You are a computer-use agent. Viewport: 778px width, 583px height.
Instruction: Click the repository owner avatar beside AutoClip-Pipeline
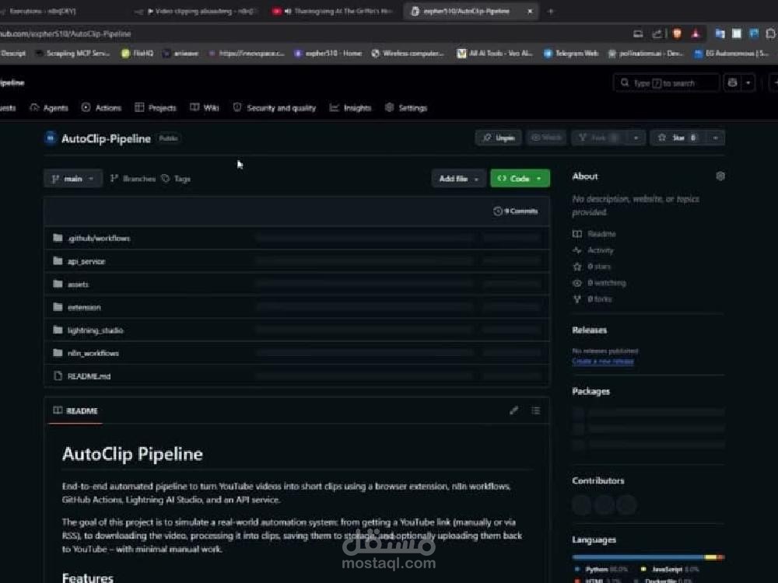point(50,138)
